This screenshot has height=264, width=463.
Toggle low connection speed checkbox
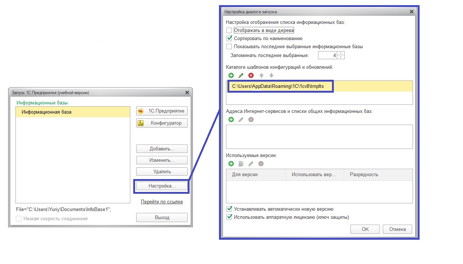19,218
